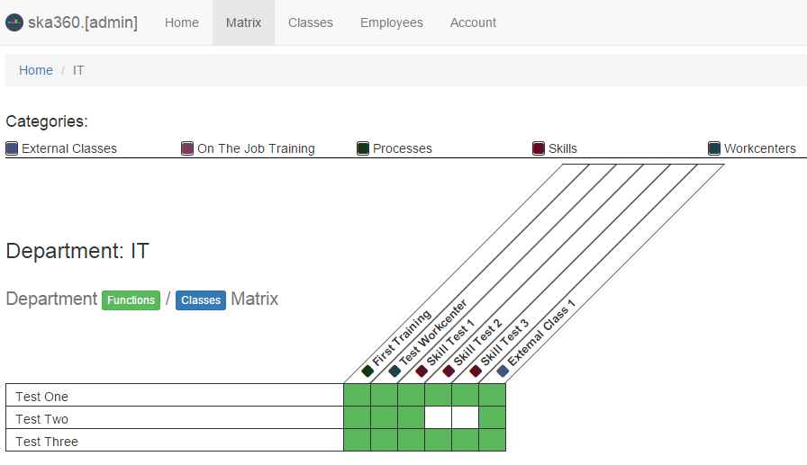Viewport: 807px width, 465px height.
Task: Follow the Home breadcrumb link
Action: point(36,70)
